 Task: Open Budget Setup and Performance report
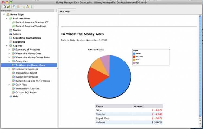33,81
